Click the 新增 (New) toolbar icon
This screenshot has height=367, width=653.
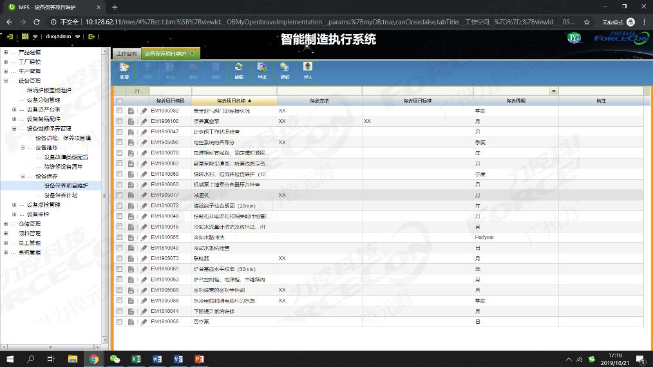(x=124, y=71)
